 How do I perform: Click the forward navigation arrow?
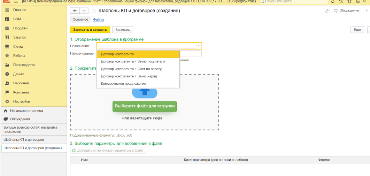[84, 11]
